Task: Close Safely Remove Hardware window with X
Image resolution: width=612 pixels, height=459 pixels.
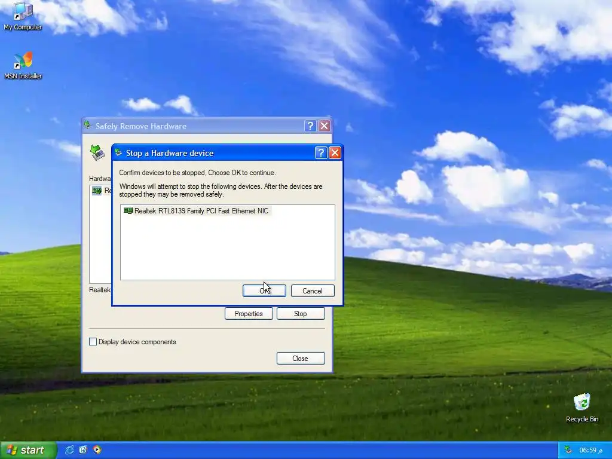Action: (325, 126)
